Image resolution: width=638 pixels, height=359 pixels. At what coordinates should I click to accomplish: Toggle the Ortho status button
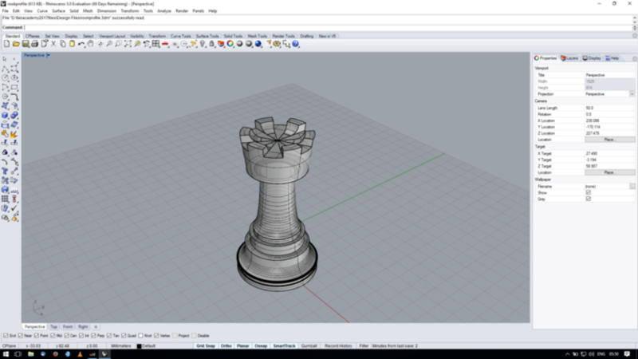pyautogui.click(x=226, y=346)
